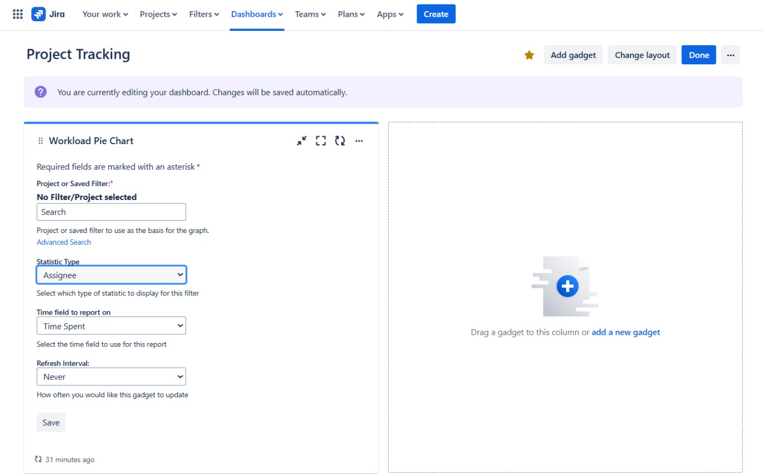Click the project or filter Search field
This screenshot has width=764, height=476.
[x=111, y=212]
